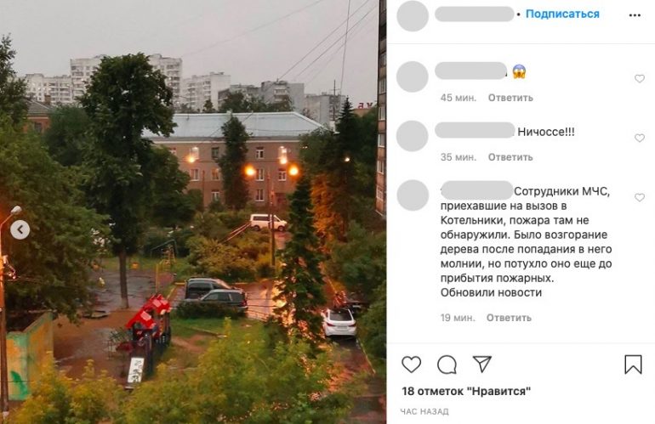Go to previous photo with left arrow
Viewport: 655px width, 424px height.
click(20, 229)
